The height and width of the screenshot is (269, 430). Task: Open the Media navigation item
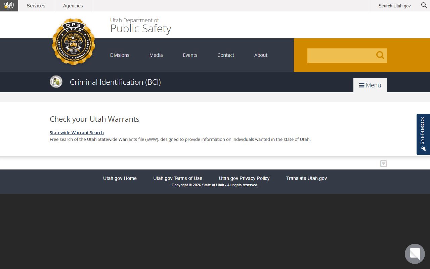[156, 55]
